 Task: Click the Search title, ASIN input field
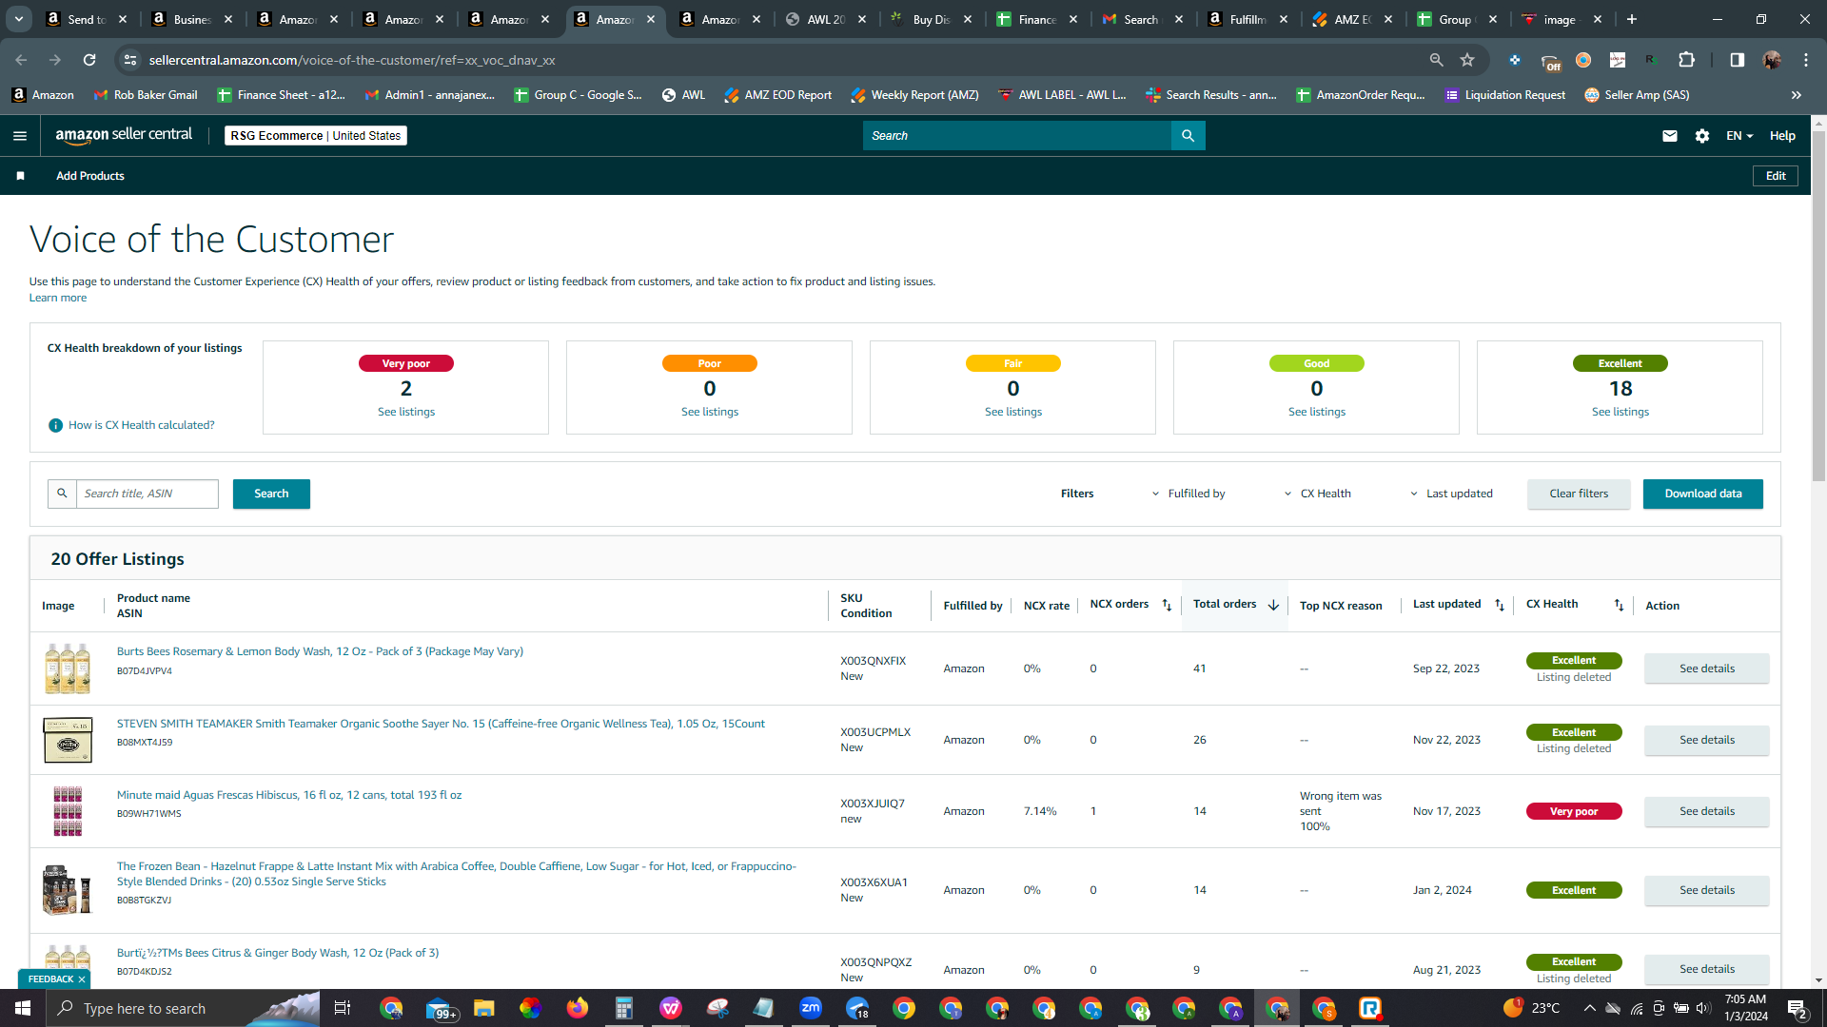click(147, 494)
